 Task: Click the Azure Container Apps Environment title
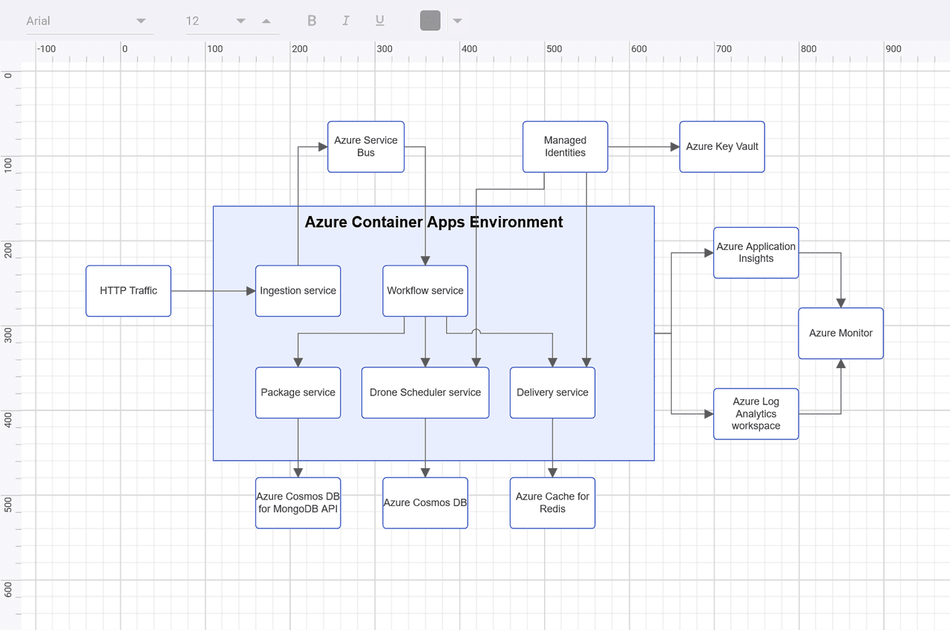(x=434, y=222)
